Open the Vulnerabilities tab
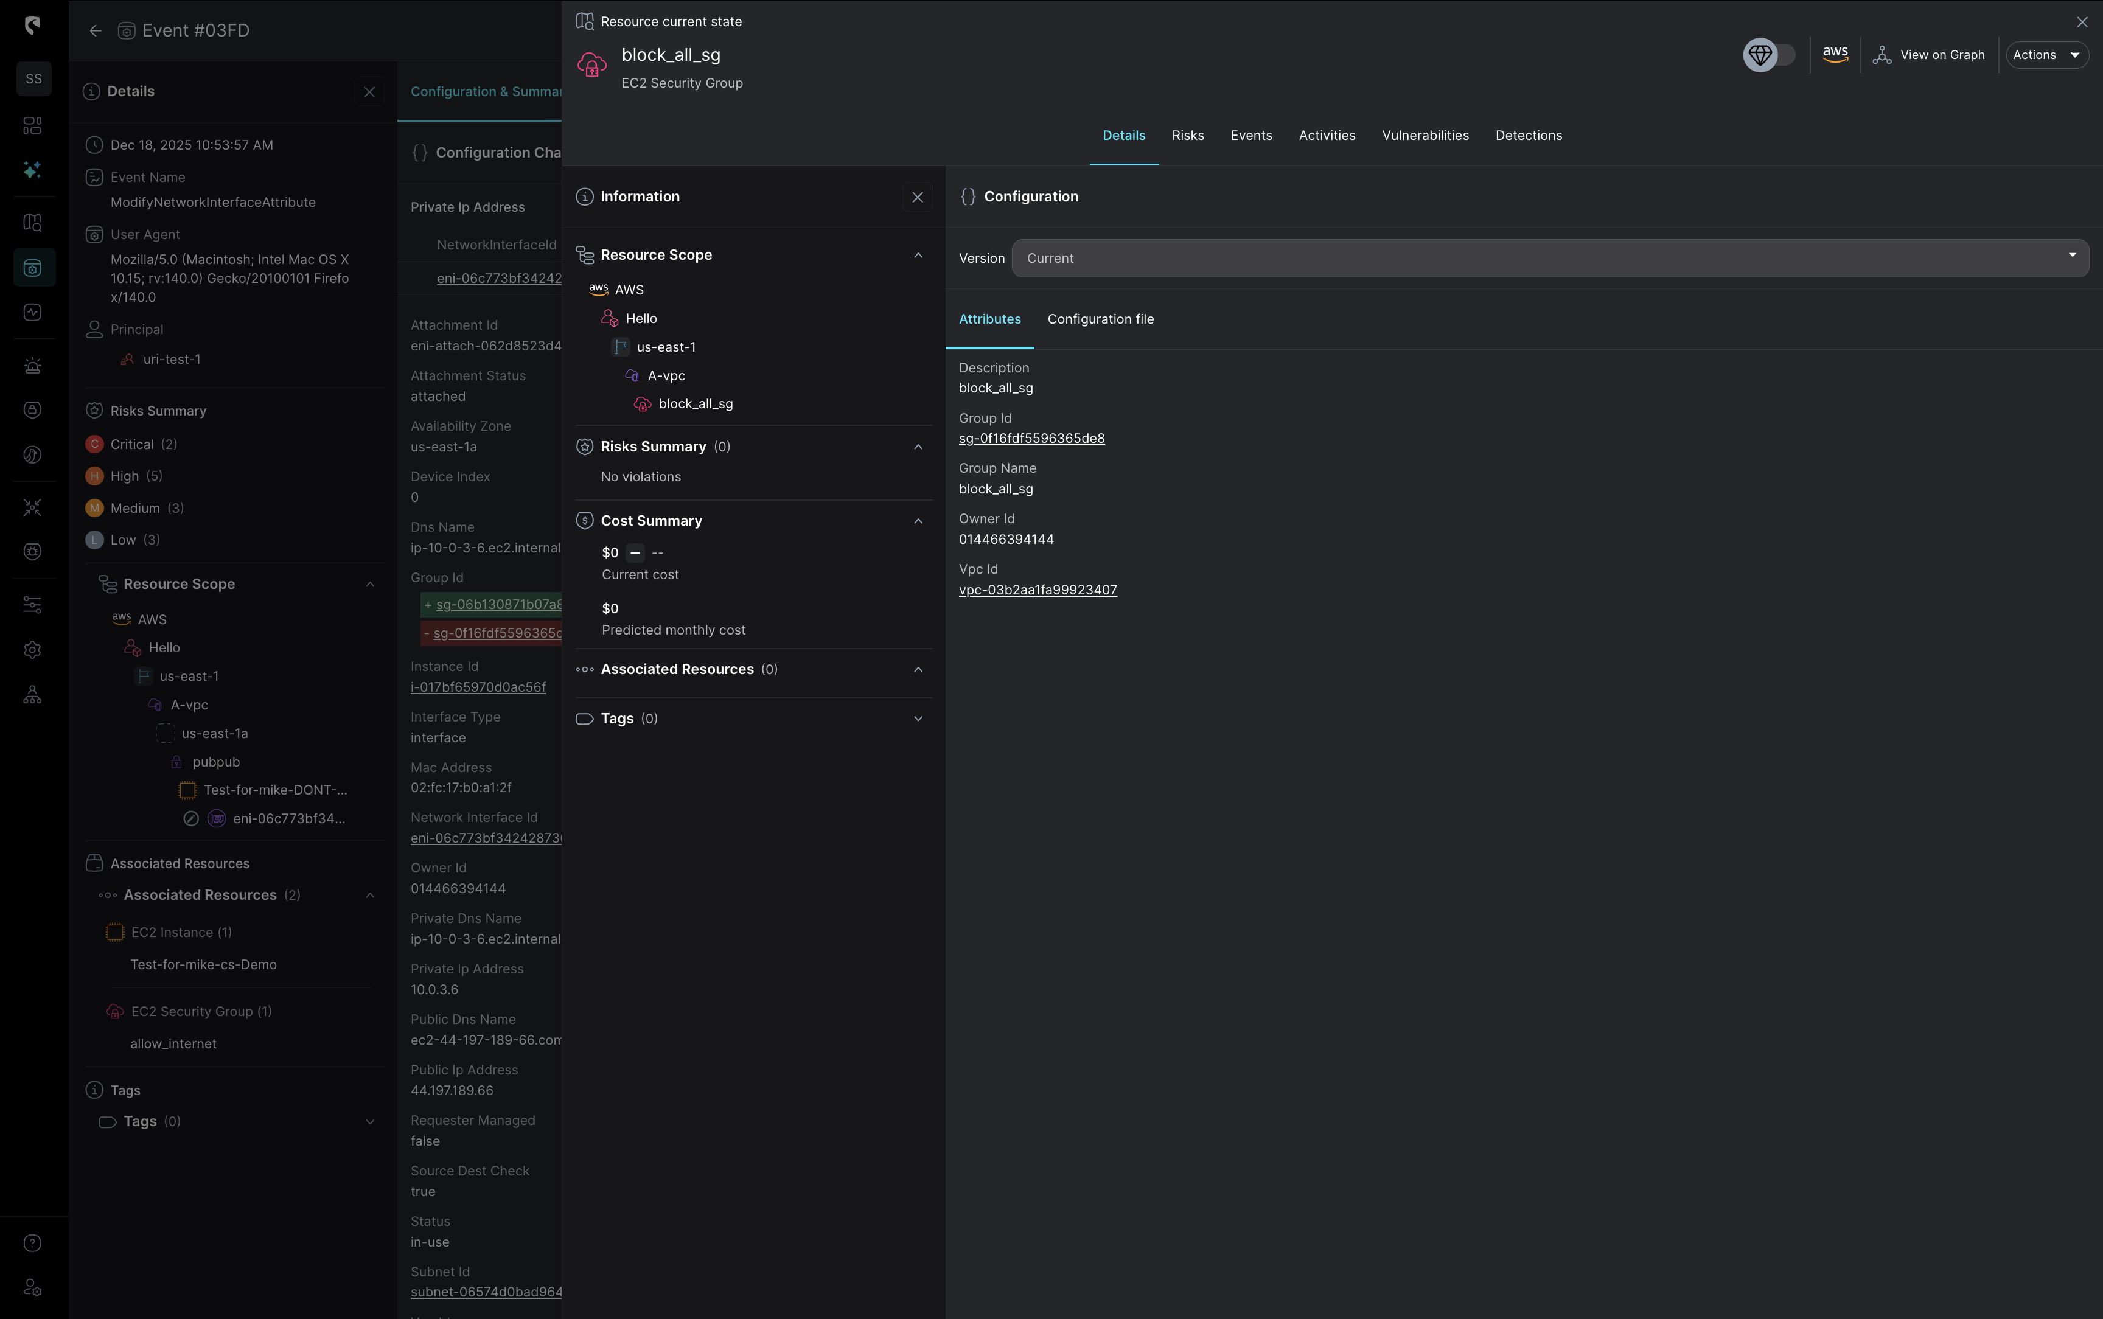 (x=1425, y=135)
